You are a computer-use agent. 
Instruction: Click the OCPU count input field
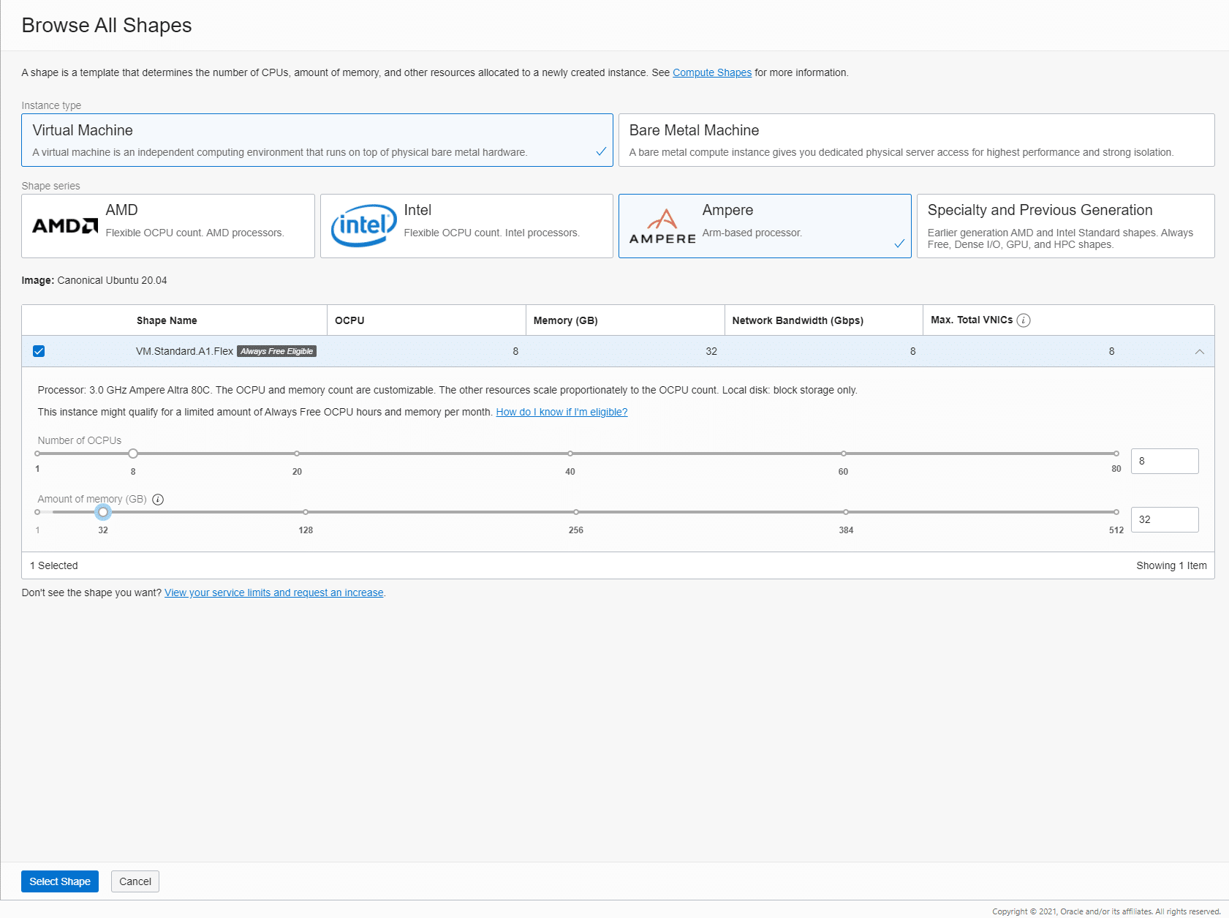click(x=1165, y=461)
